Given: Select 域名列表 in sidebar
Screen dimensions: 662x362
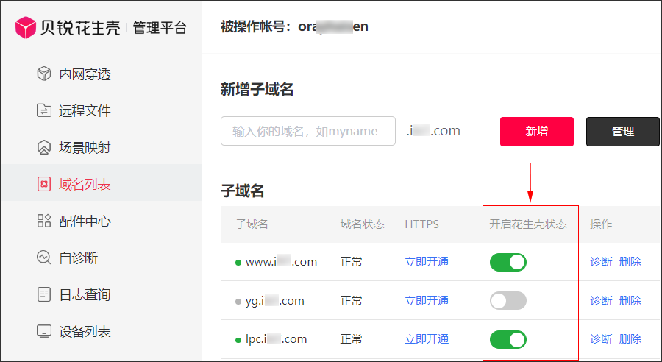Looking at the screenshot, I should click(102, 184).
